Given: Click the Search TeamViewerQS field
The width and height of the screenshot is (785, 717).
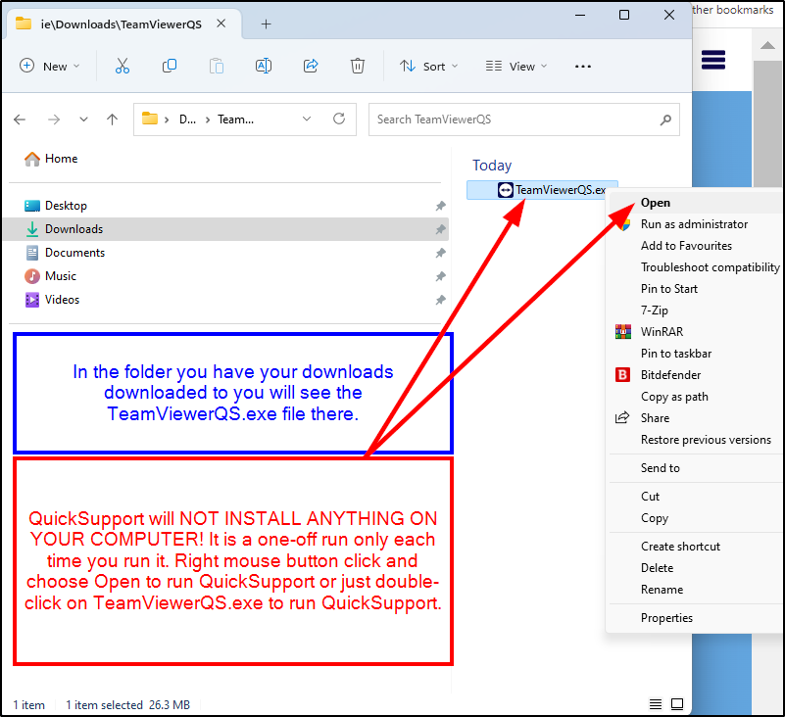Looking at the screenshot, I should click(x=523, y=119).
